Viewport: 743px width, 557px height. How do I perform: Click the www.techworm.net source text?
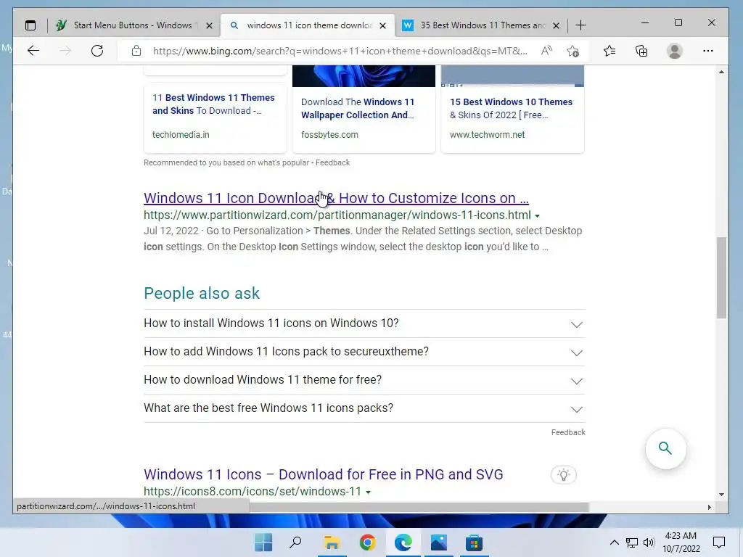[x=487, y=134]
